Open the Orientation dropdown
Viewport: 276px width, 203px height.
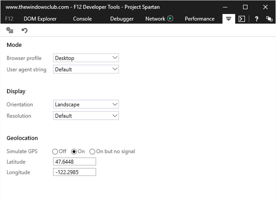click(x=86, y=104)
